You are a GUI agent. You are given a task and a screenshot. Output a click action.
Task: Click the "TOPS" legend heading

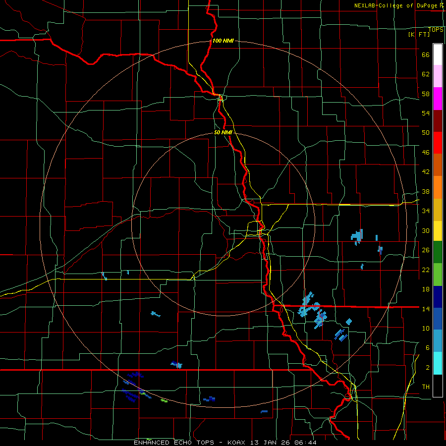click(x=436, y=30)
